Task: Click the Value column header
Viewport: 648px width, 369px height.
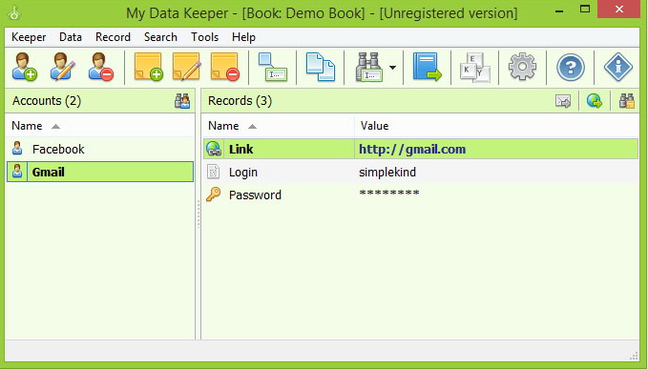Action: [x=497, y=126]
